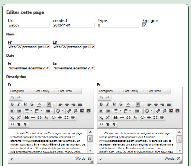This screenshot has height=166, width=191.
Task: Click the Url input field
Action: click(x=29, y=25)
